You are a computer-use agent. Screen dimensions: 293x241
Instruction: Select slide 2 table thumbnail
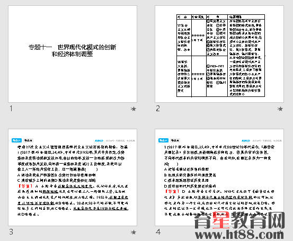click(219, 54)
